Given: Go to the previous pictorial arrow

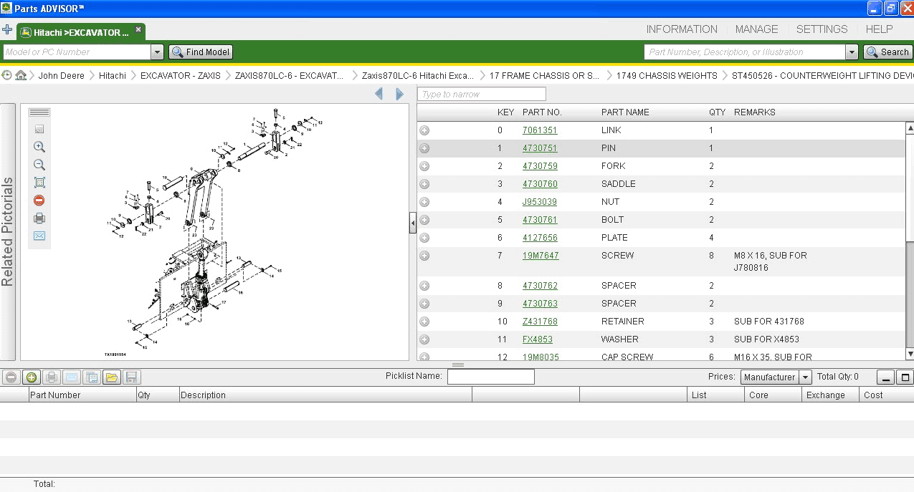Looking at the screenshot, I should (379, 94).
